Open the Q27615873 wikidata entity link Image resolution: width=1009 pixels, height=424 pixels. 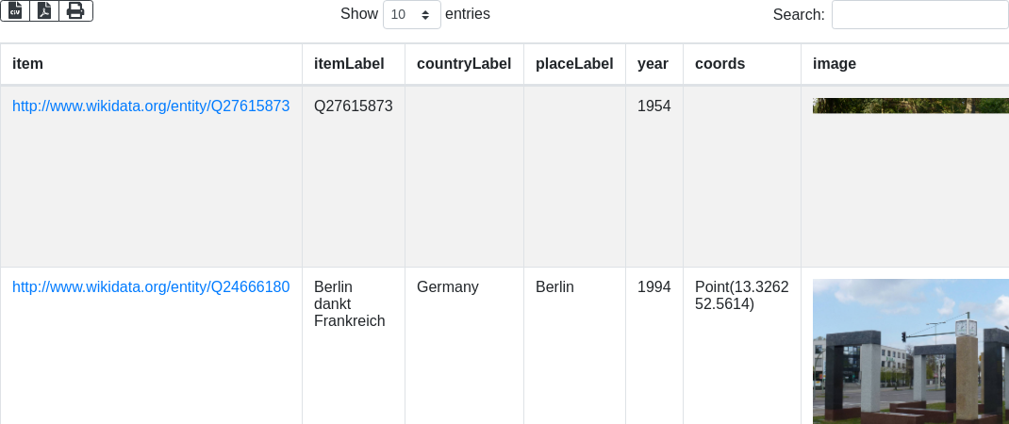point(151,106)
